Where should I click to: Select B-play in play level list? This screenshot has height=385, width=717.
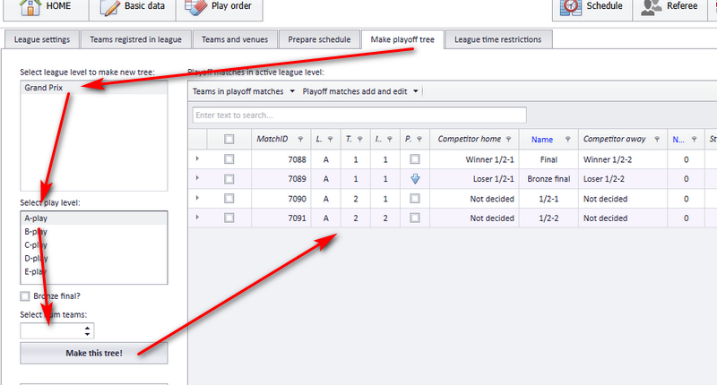click(94, 232)
